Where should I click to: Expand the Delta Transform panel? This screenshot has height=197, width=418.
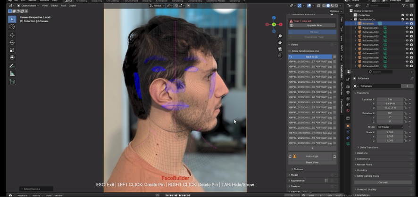[368, 147]
